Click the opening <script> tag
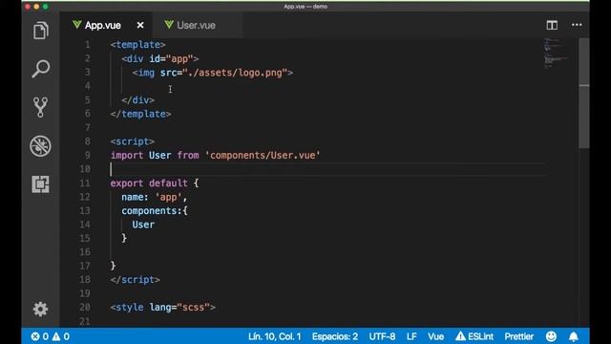 pos(133,141)
